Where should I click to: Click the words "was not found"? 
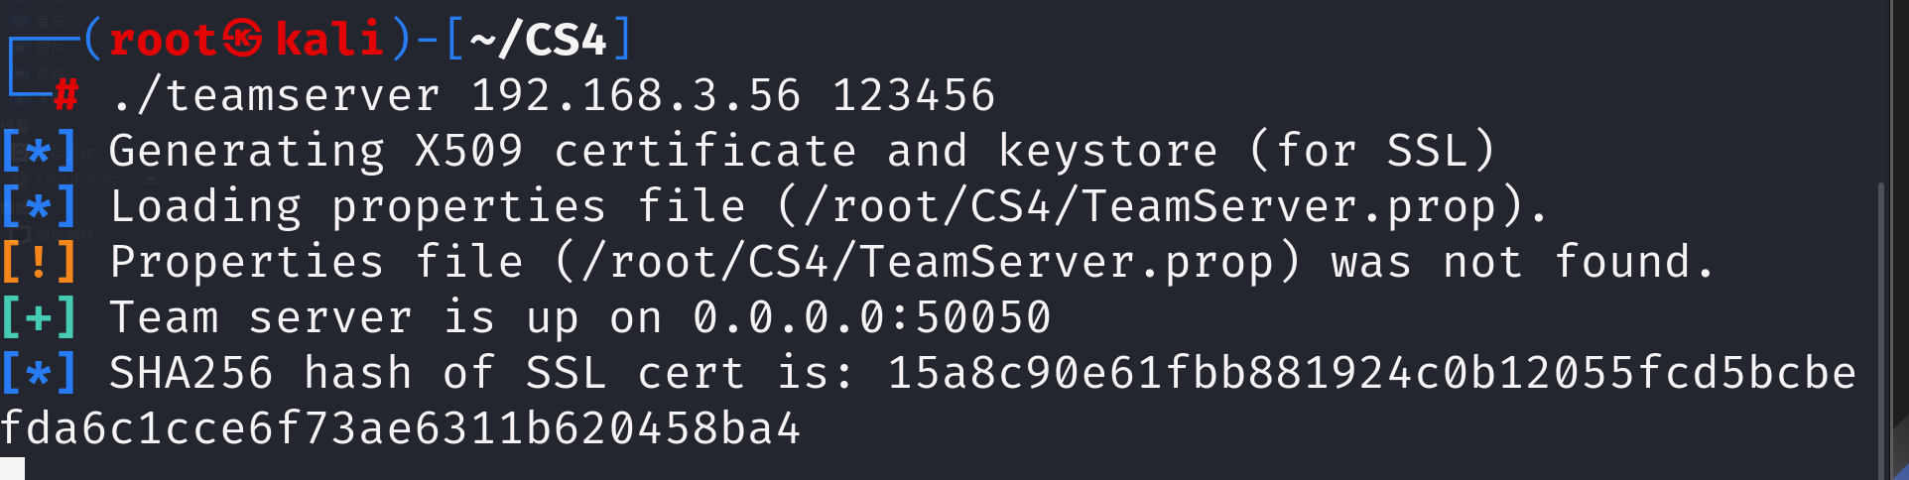(1522, 262)
